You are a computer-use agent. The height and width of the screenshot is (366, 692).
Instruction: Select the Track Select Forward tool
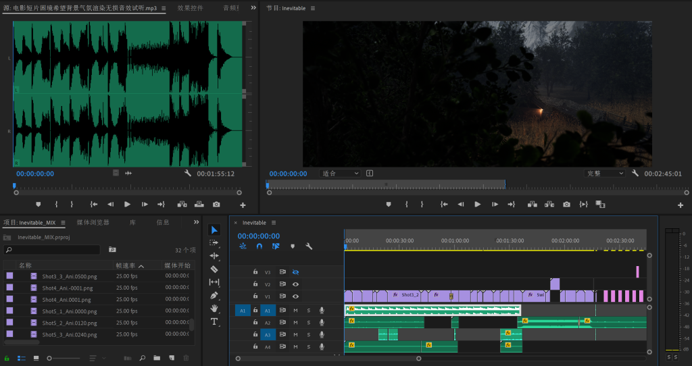[x=214, y=242]
